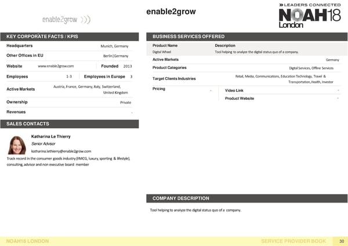Viewport: 348px width, 246px height.
Task: Click the Video Link field label
Action: click(234, 90)
